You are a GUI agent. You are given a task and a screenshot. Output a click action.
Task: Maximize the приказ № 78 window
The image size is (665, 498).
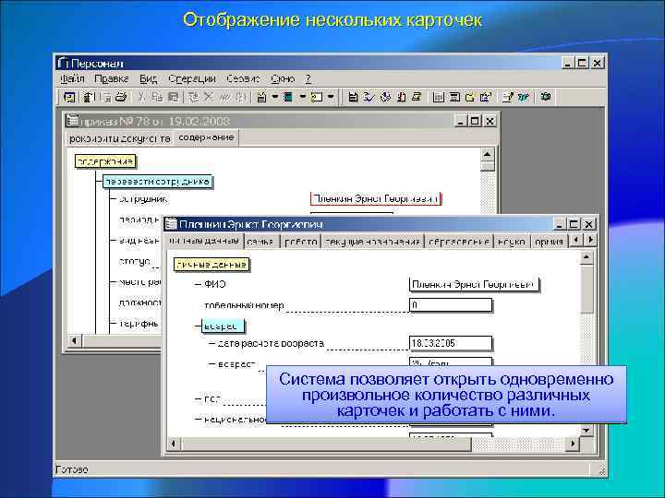coord(475,121)
